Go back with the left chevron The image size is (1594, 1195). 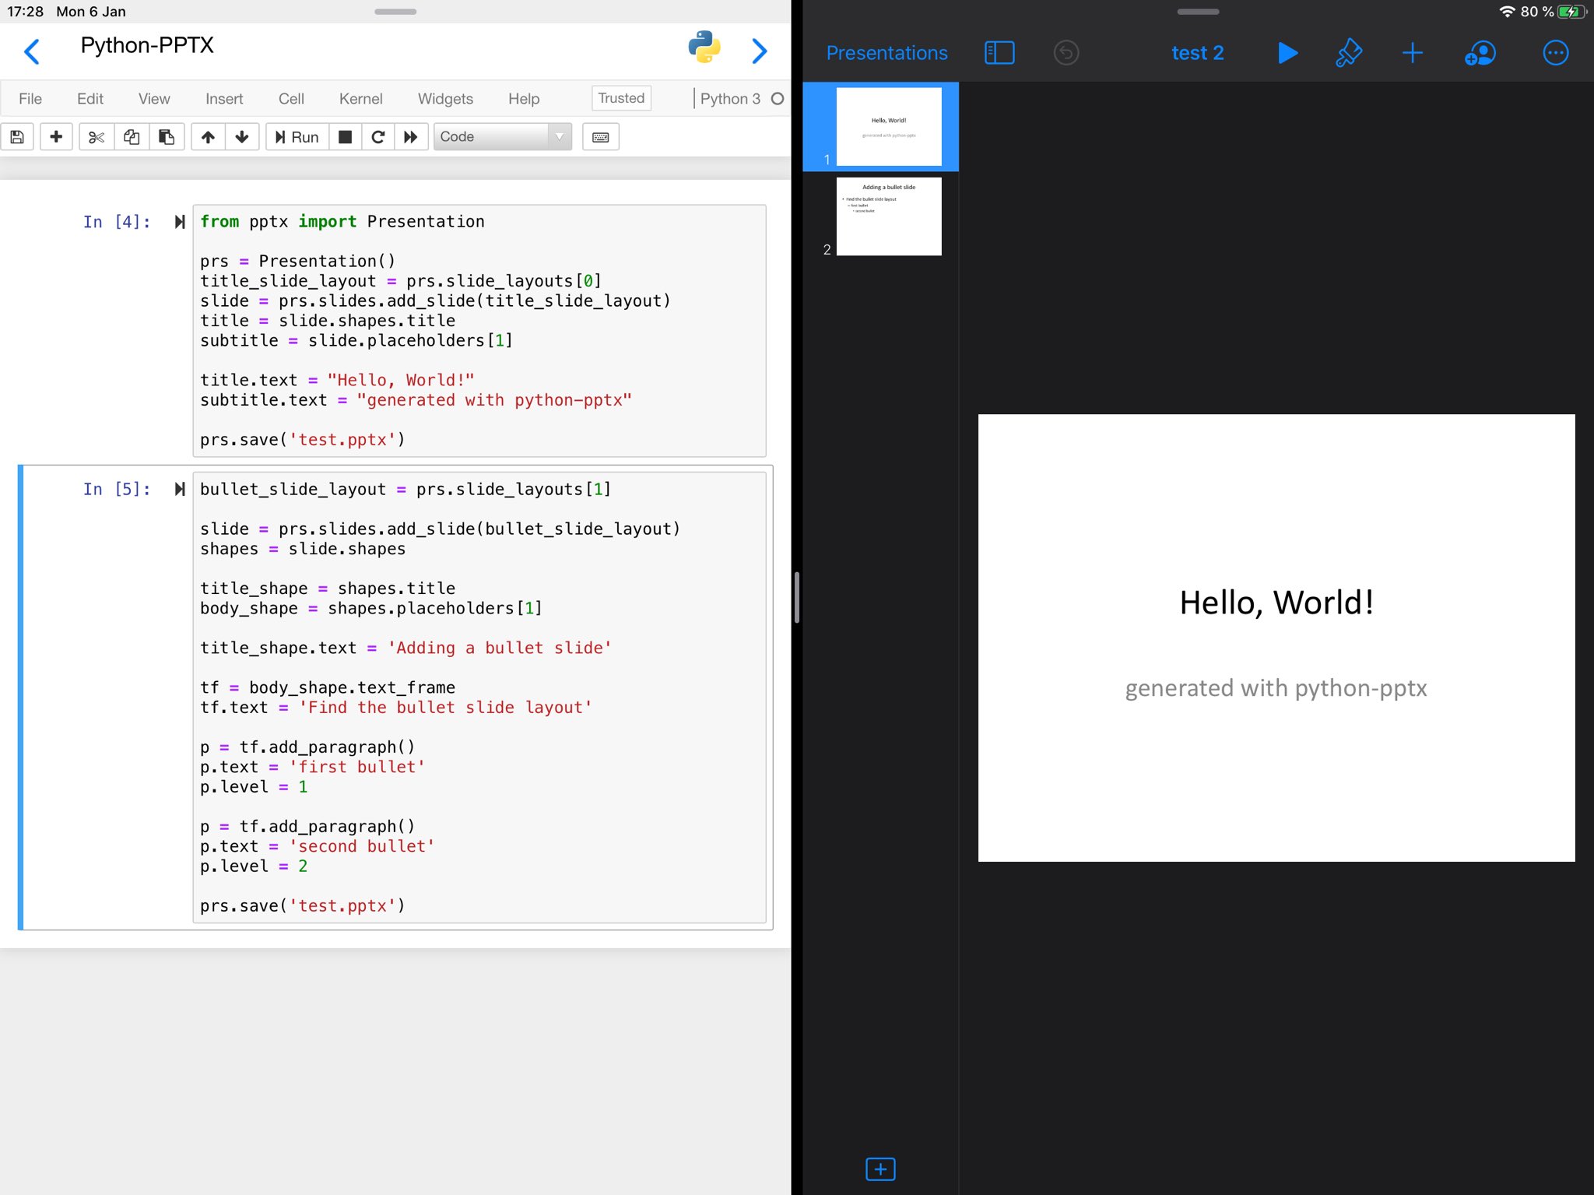pyautogui.click(x=32, y=52)
